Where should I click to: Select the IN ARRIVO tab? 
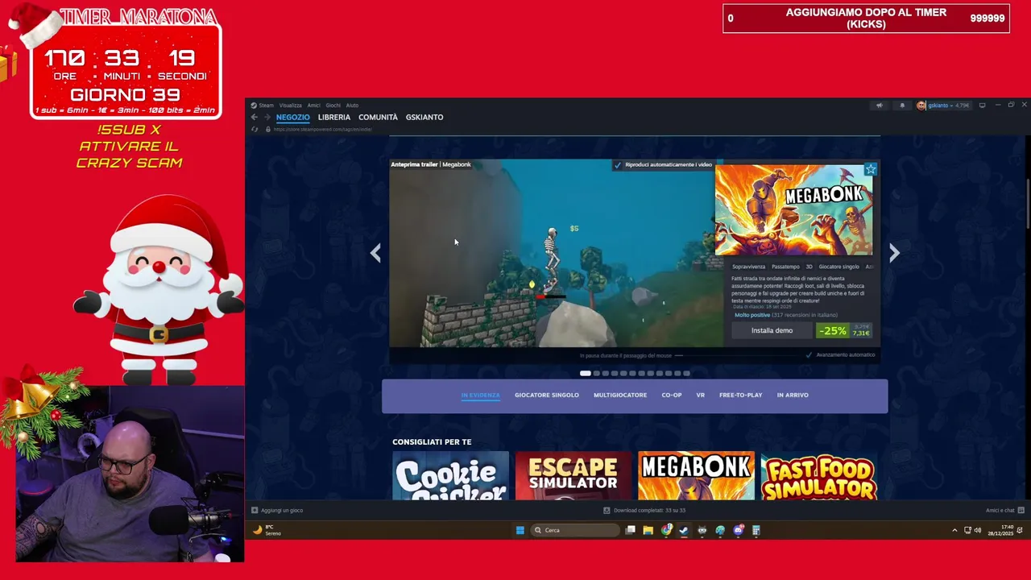pyautogui.click(x=793, y=396)
